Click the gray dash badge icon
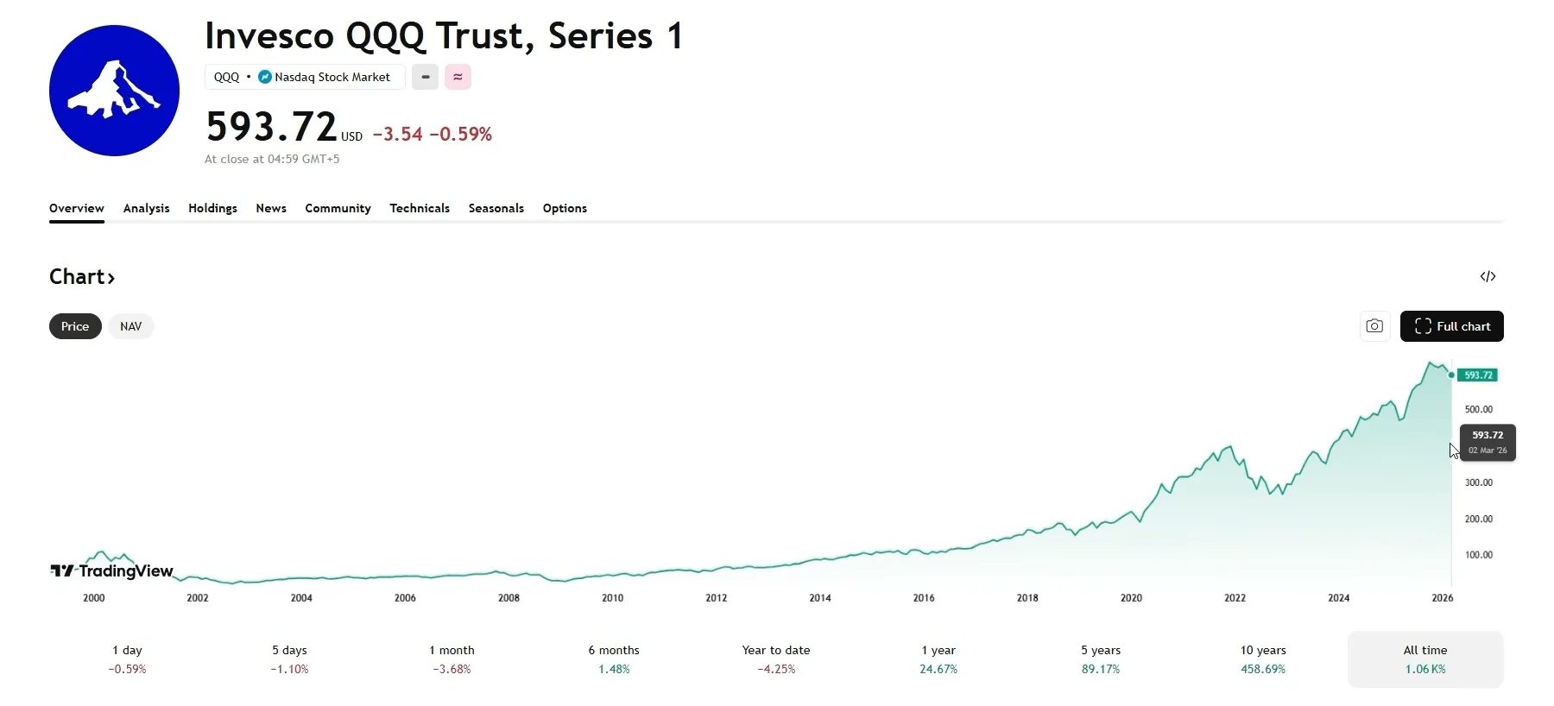This screenshot has height=706, width=1554. point(425,77)
